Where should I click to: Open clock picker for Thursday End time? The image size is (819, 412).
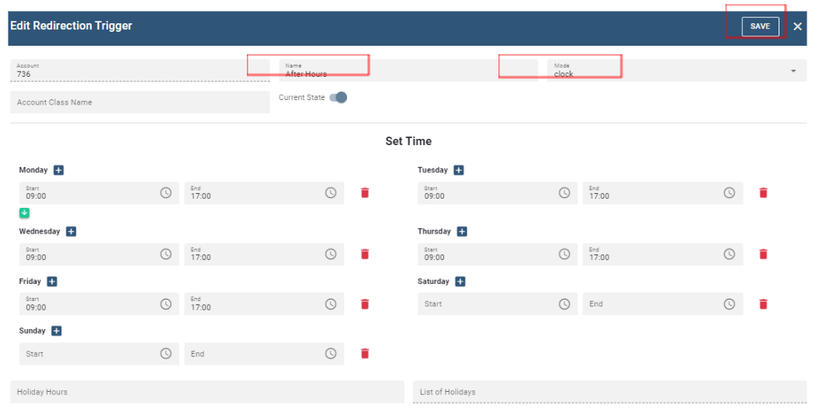tap(729, 254)
